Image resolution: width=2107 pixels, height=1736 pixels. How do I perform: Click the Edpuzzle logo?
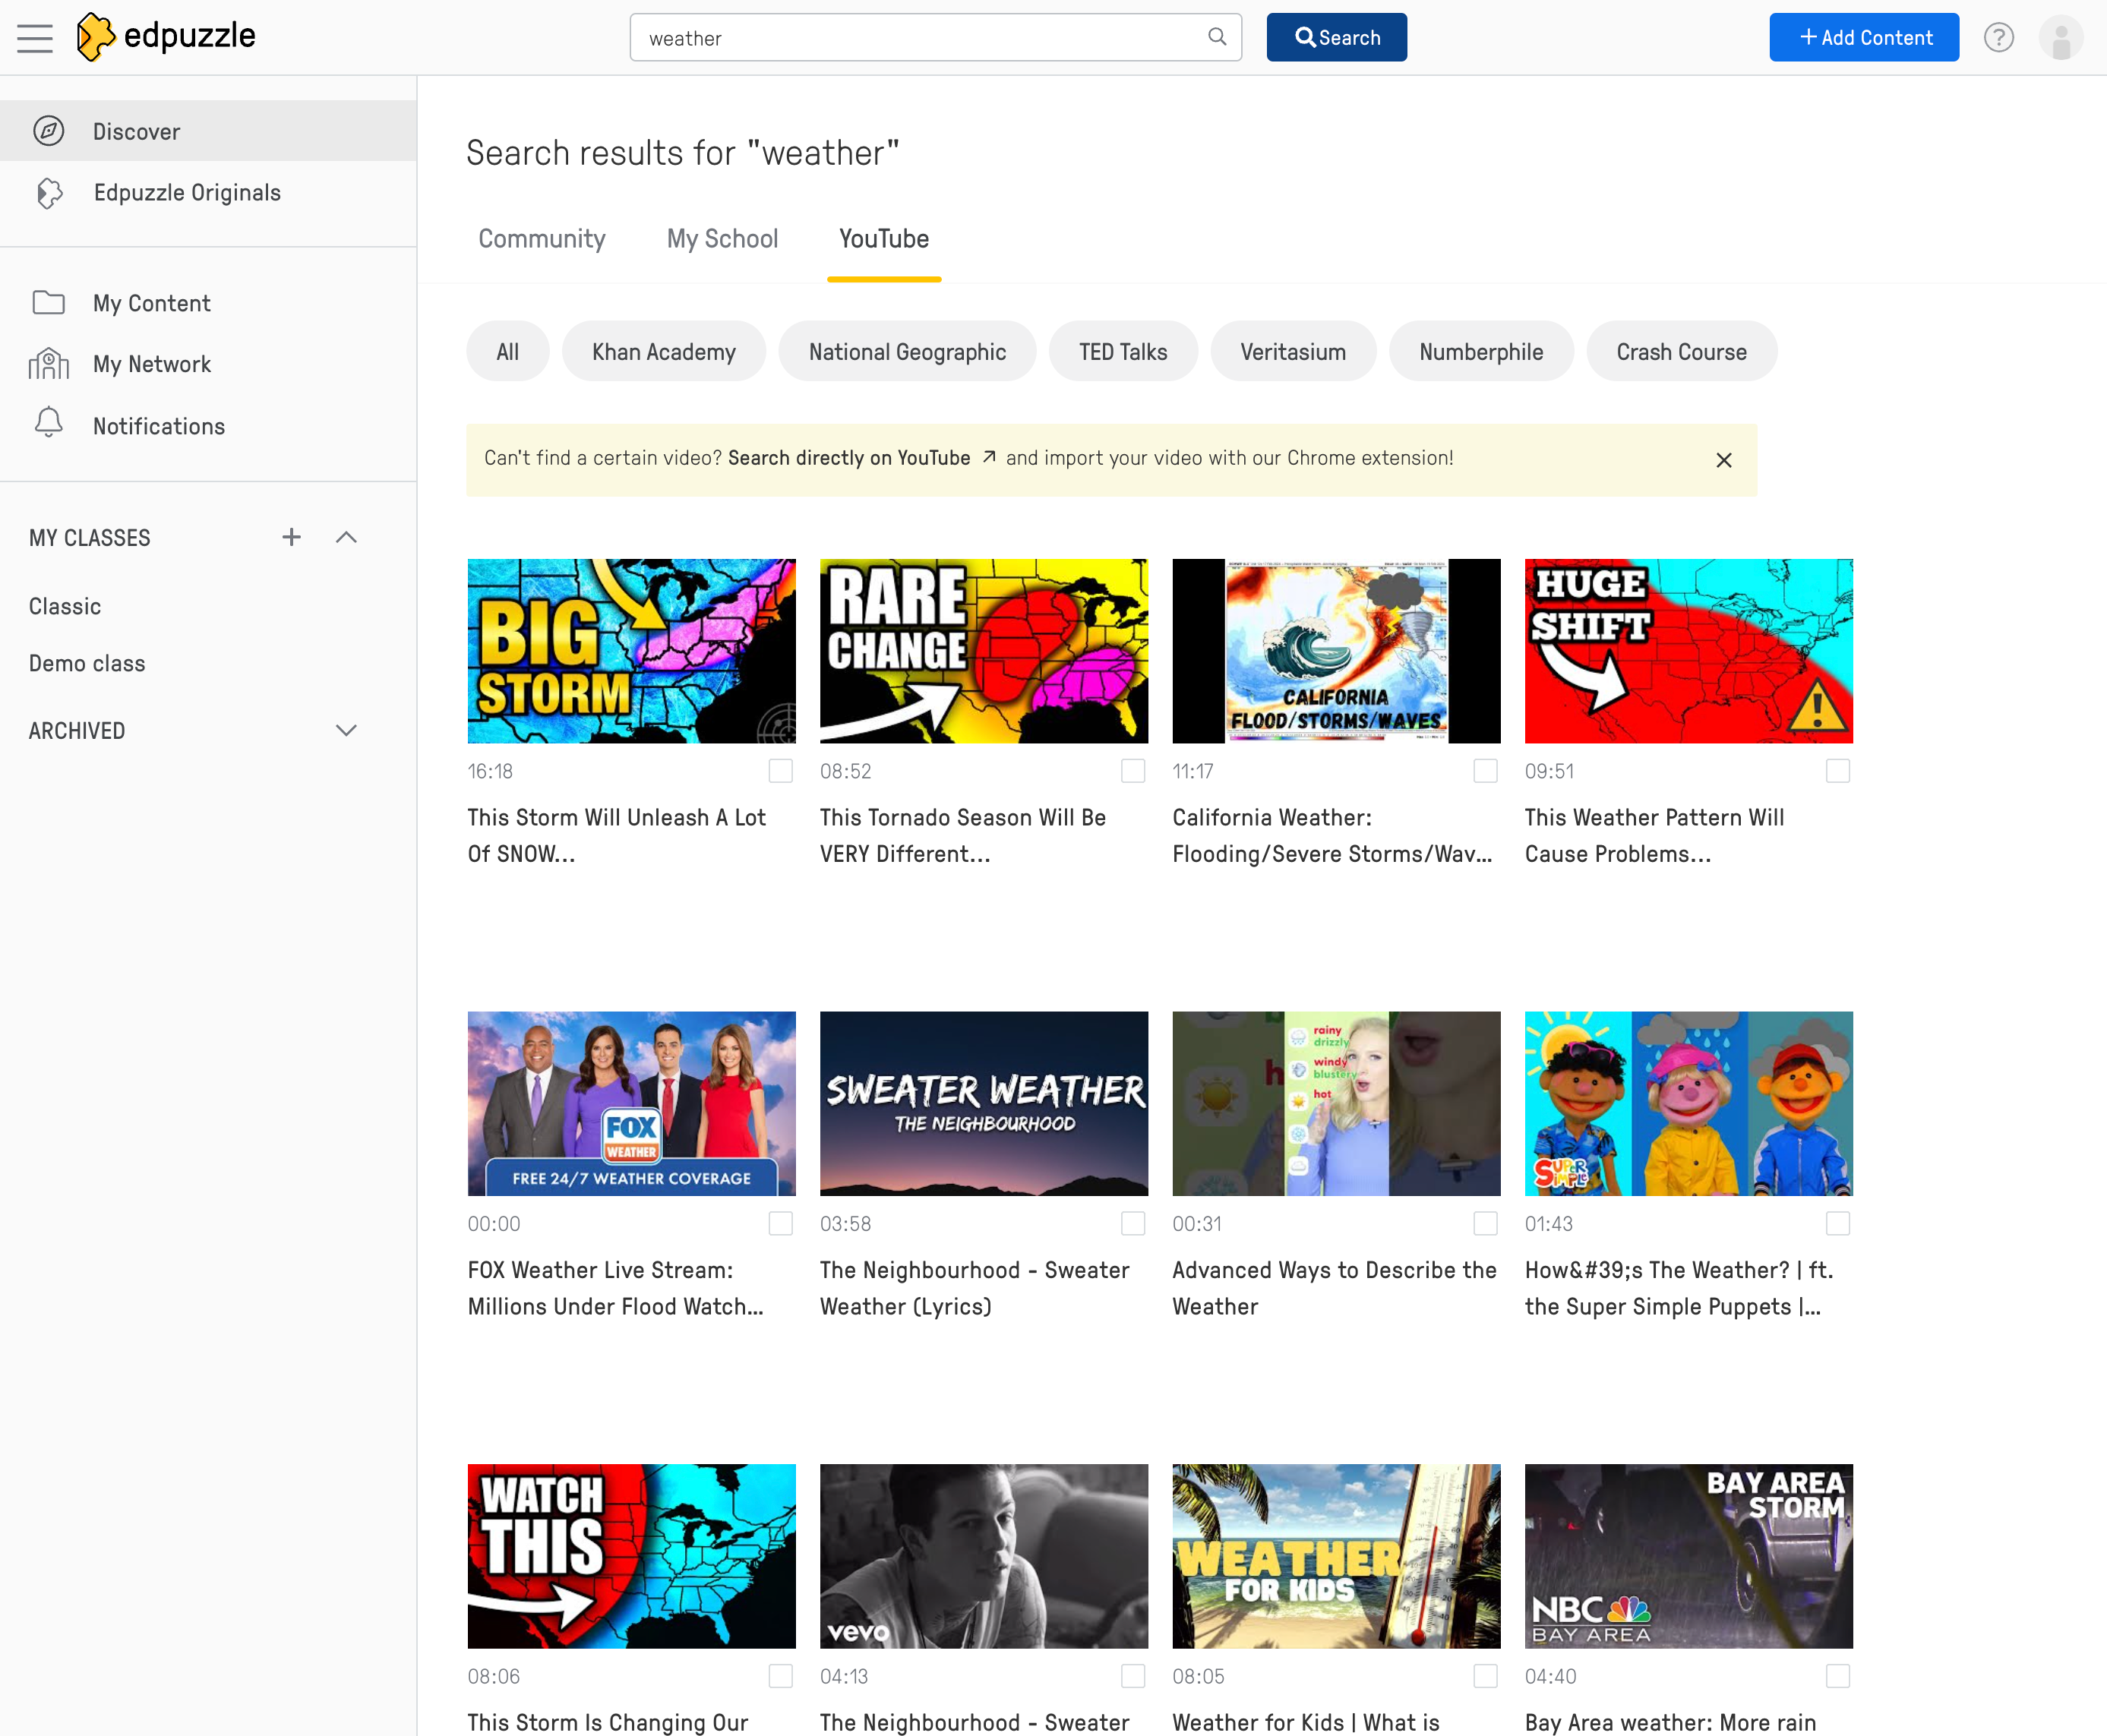pyautogui.click(x=166, y=37)
